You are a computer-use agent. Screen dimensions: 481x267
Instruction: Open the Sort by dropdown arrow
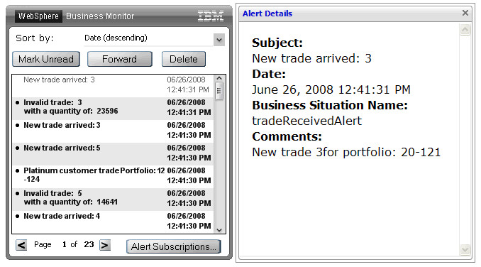click(219, 40)
